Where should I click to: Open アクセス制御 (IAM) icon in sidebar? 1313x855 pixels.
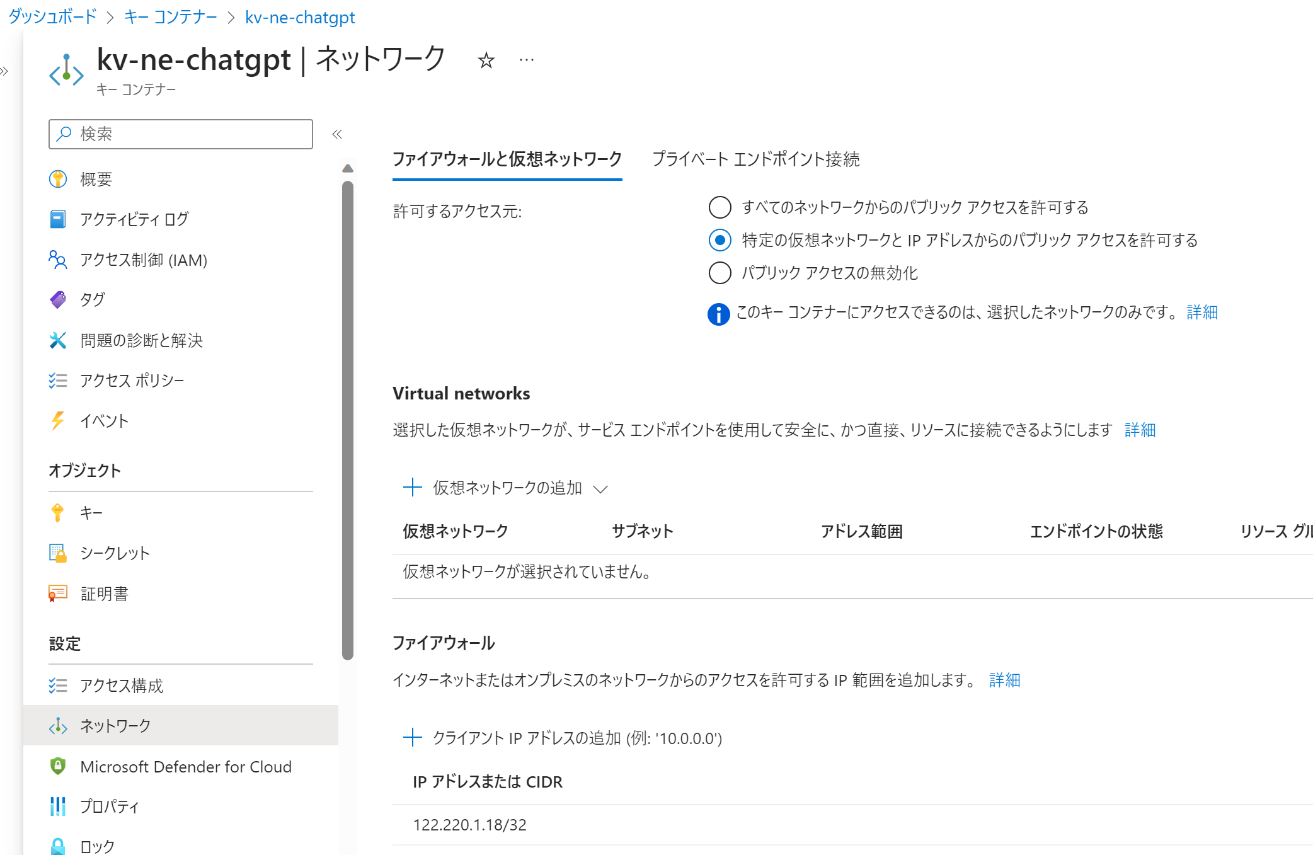[x=58, y=260]
